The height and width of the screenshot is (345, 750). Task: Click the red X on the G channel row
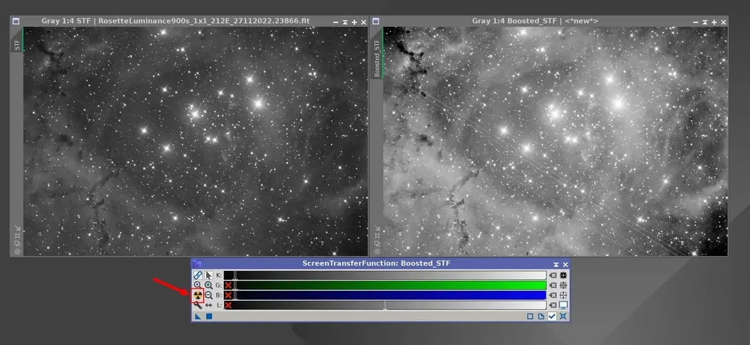click(x=228, y=286)
